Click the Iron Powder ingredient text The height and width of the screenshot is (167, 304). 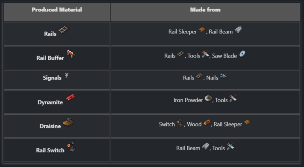coord(188,100)
